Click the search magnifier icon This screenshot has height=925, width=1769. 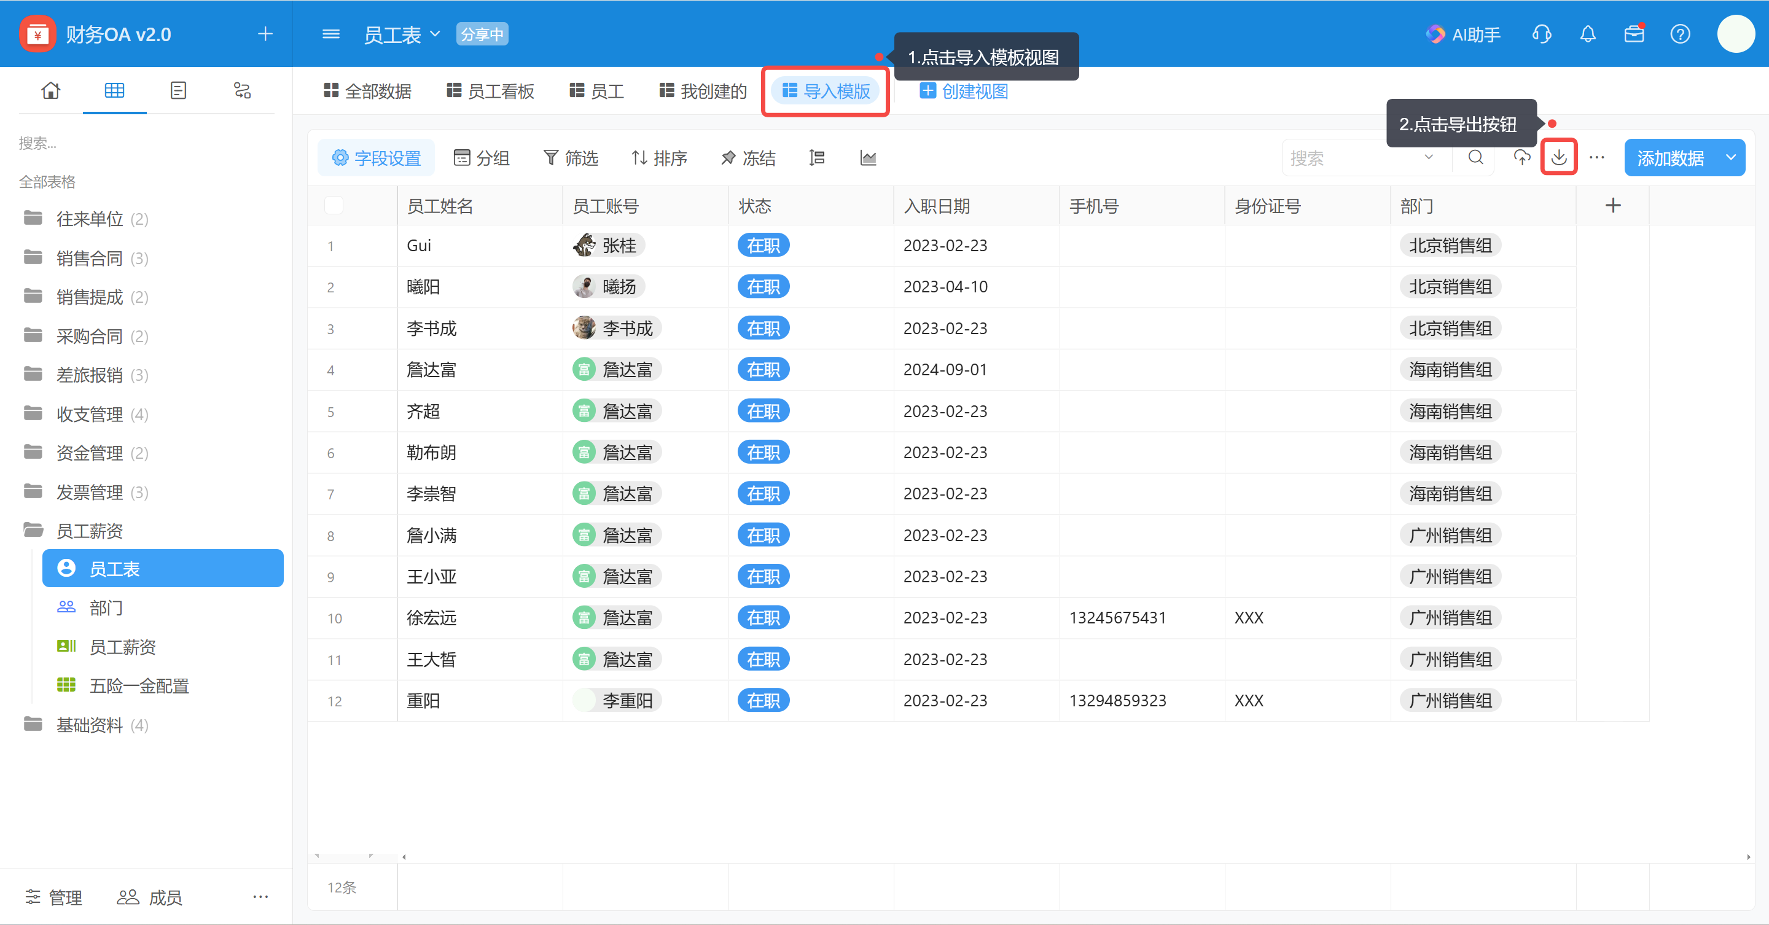tap(1475, 157)
